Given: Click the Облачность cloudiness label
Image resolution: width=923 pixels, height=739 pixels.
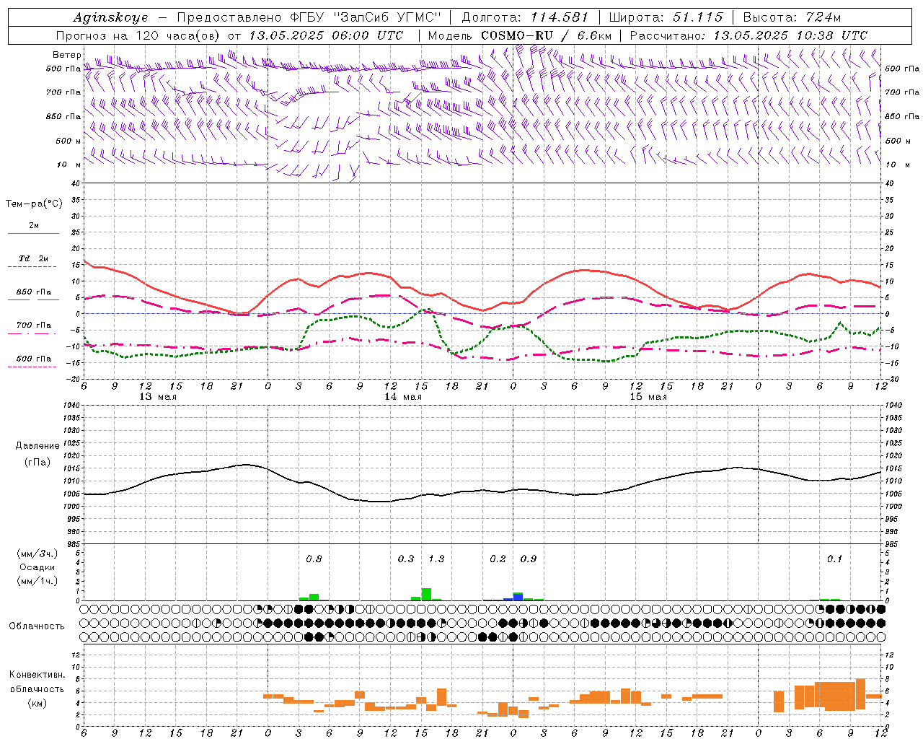Looking at the screenshot, I should pos(37,626).
